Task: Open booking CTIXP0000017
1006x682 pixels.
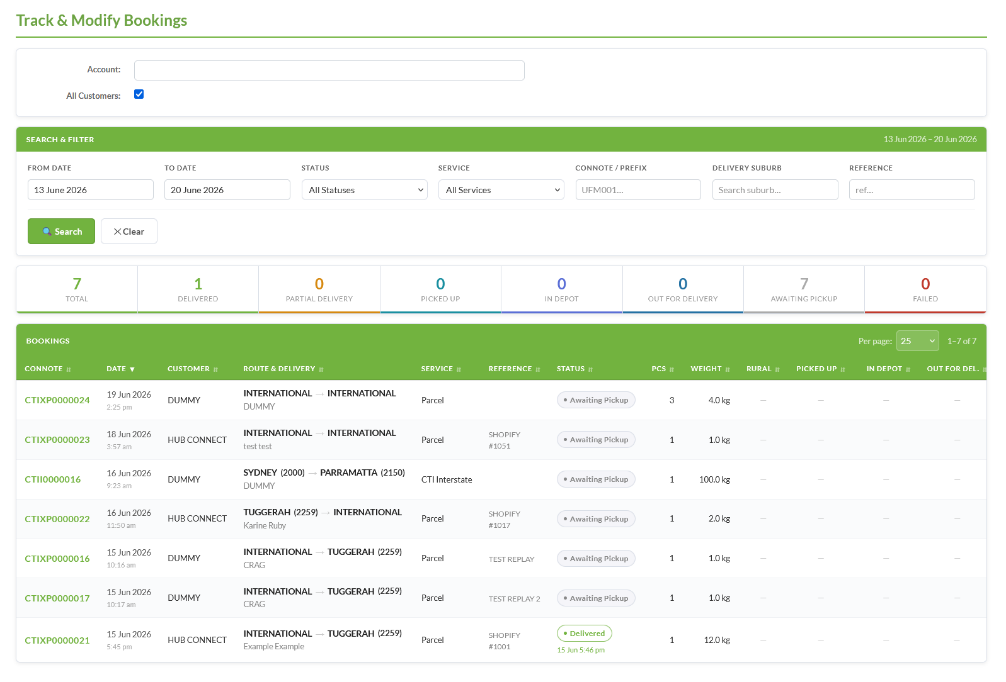Action: click(57, 598)
